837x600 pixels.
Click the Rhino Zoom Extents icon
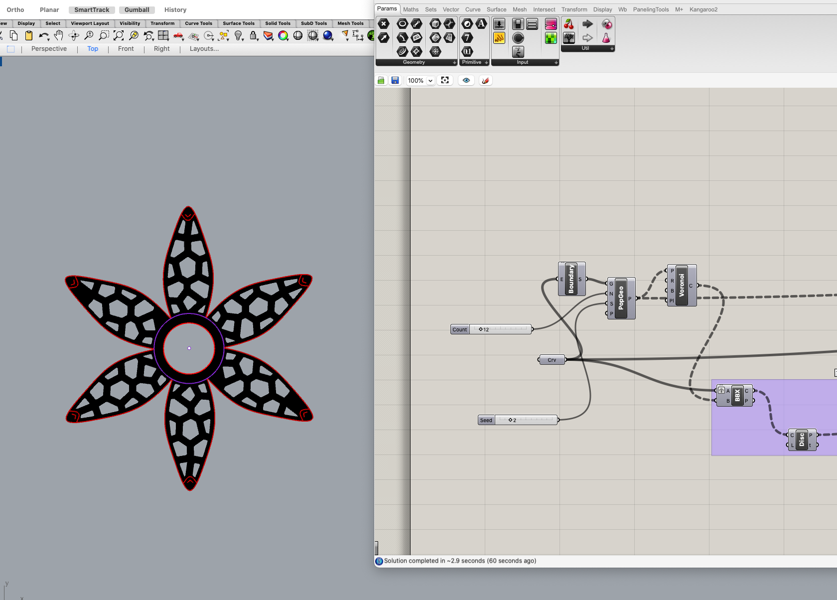tap(119, 35)
